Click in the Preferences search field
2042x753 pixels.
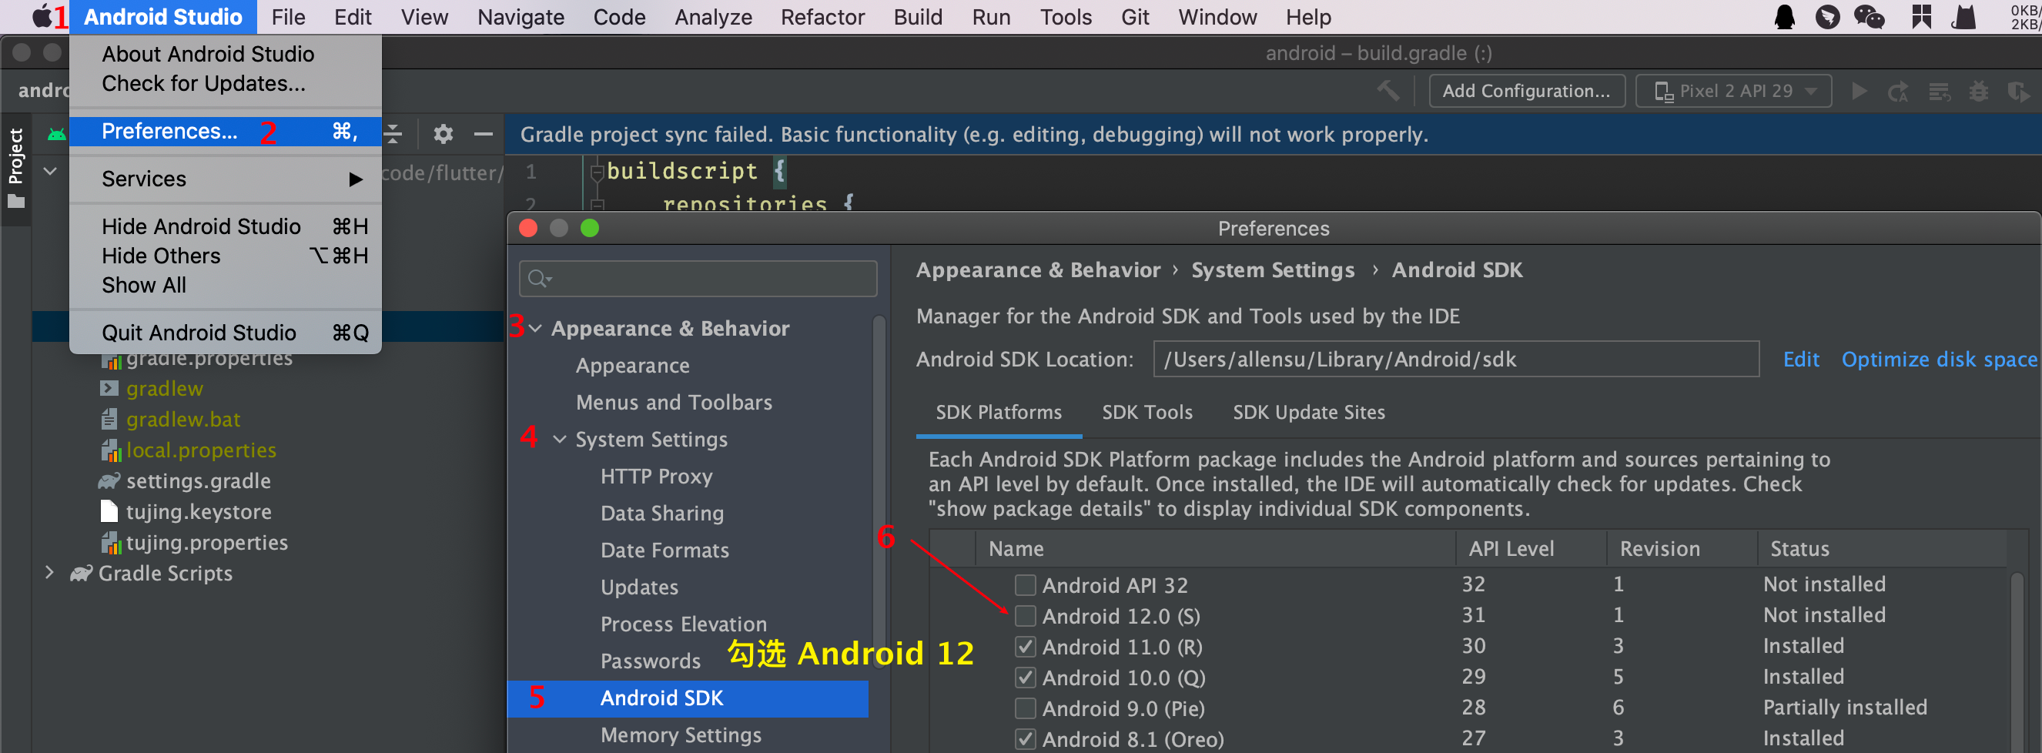pos(698,279)
